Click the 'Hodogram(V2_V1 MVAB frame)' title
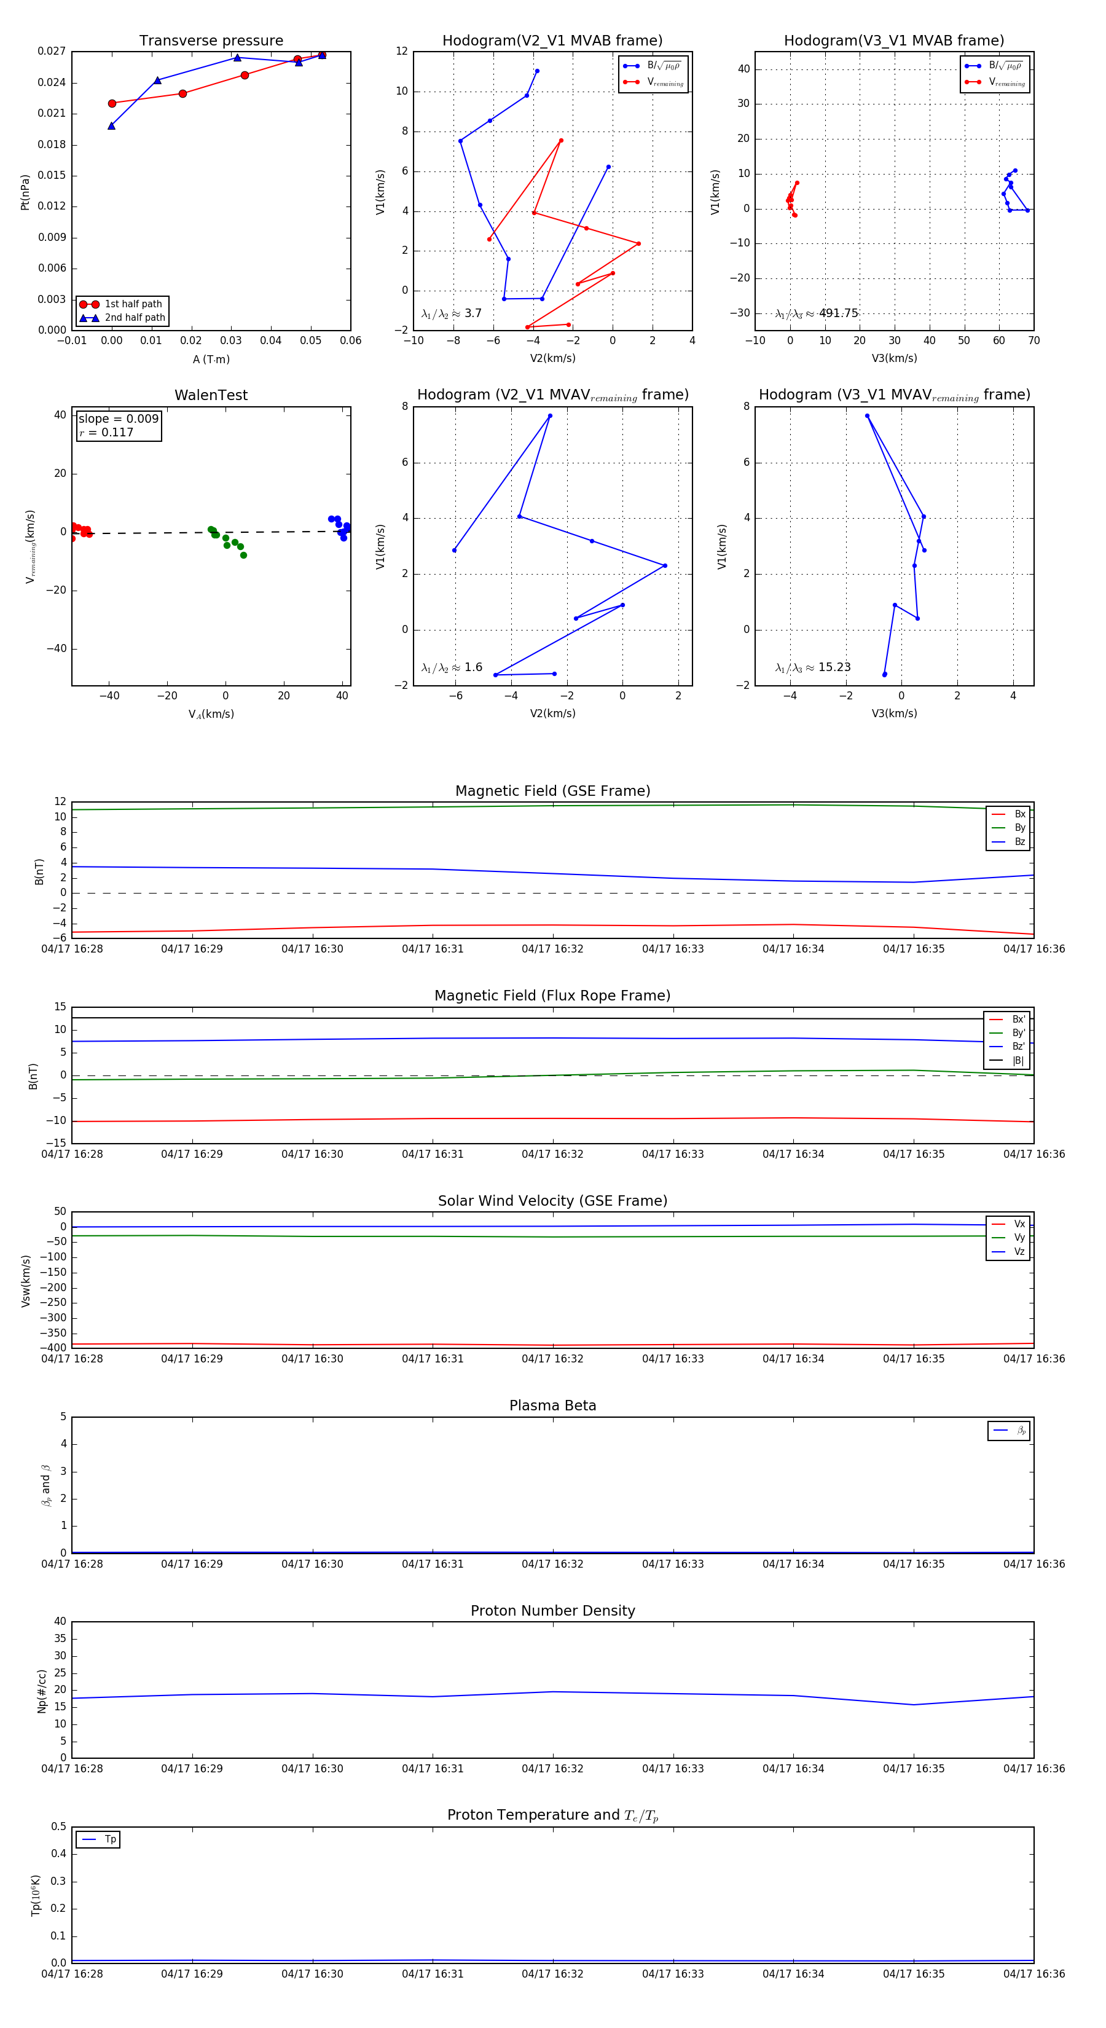The height and width of the screenshot is (2028, 1106). pos(552,41)
